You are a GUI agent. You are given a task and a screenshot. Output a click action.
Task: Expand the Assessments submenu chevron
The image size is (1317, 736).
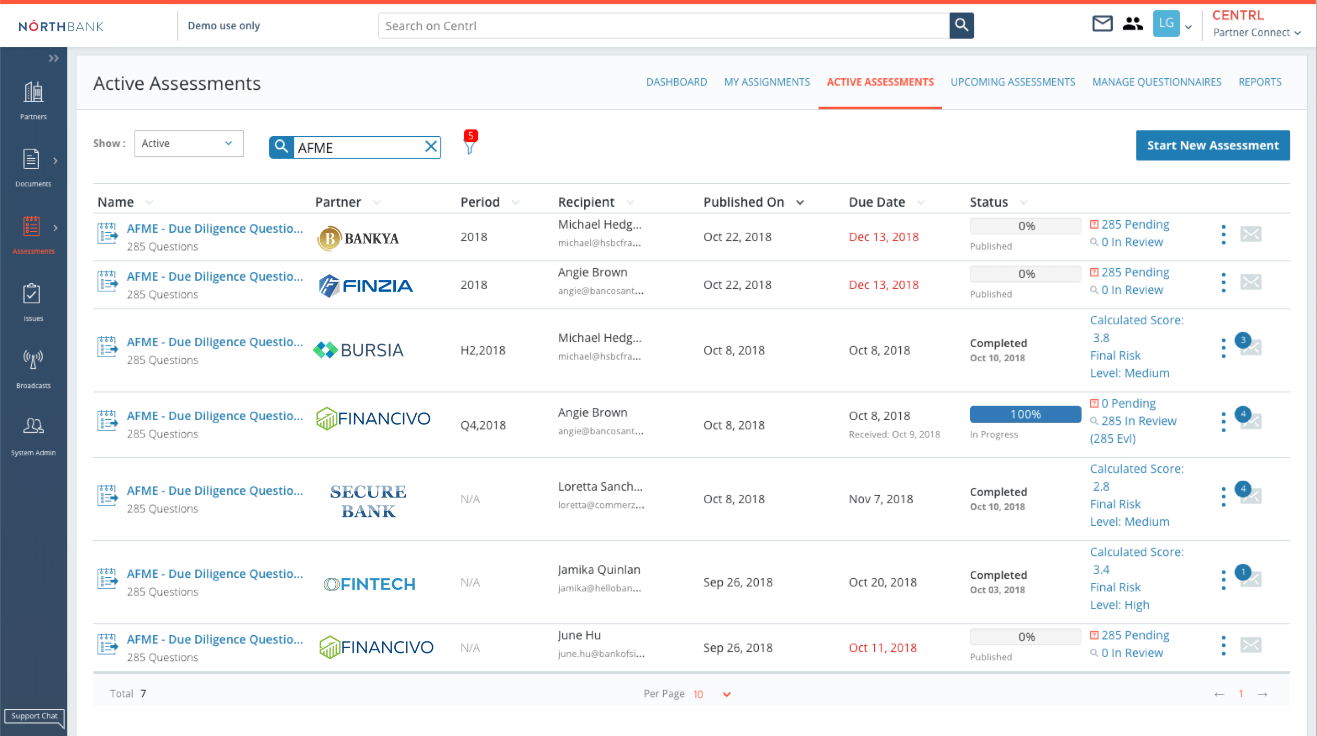click(x=55, y=228)
